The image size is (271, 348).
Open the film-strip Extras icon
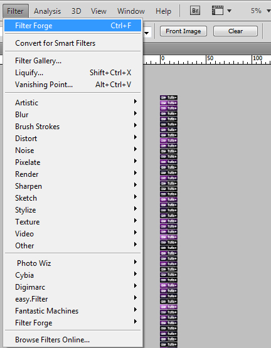(218, 11)
